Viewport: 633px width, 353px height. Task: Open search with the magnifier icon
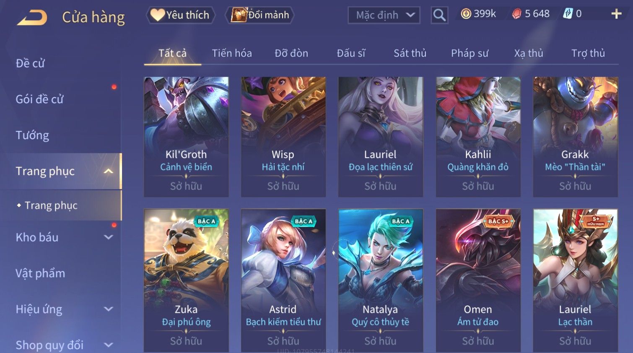coord(439,15)
